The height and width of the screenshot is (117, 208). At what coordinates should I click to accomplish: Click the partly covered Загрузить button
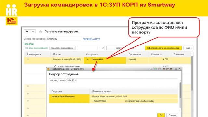click(x=125, y=48)
